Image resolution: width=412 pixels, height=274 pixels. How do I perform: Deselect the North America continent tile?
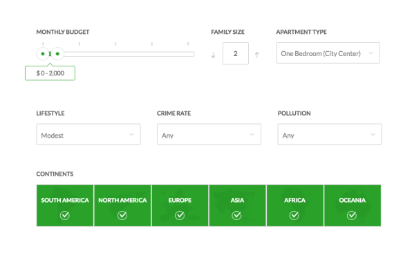[x=122, y=205]
